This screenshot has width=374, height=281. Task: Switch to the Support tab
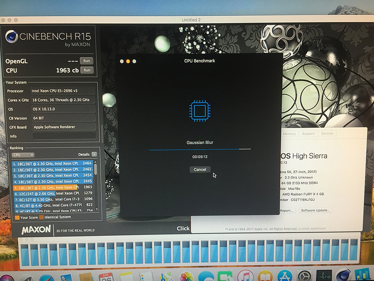(x=309, y=134)
